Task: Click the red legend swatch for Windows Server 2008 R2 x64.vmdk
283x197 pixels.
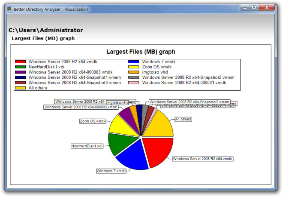Action: pos(21,62)
